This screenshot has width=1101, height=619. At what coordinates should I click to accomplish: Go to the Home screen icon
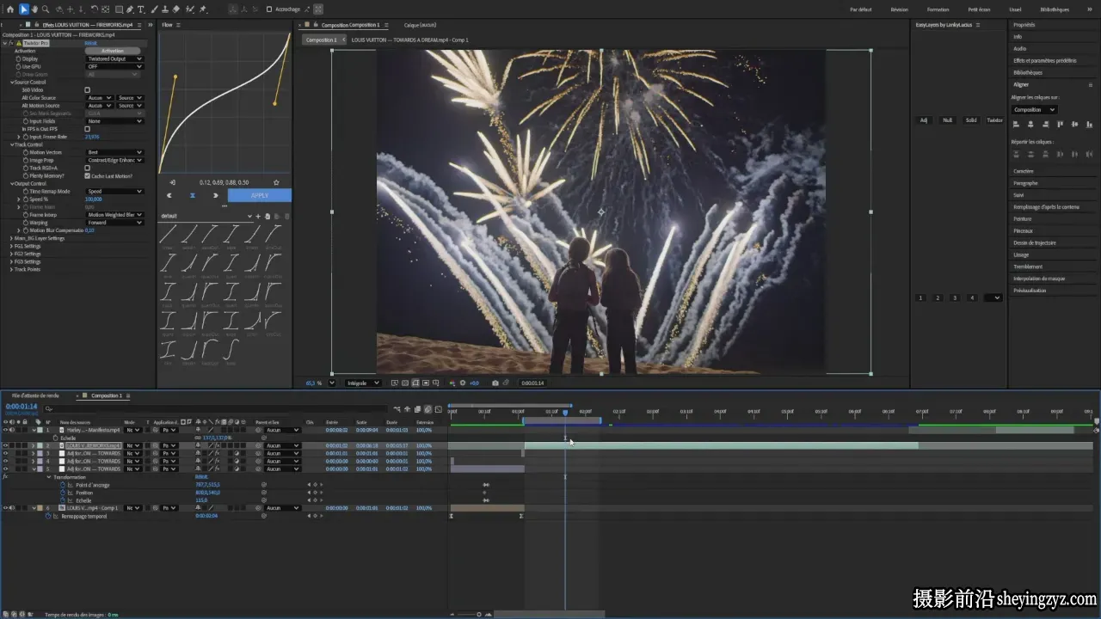click(x=11, y=9)
